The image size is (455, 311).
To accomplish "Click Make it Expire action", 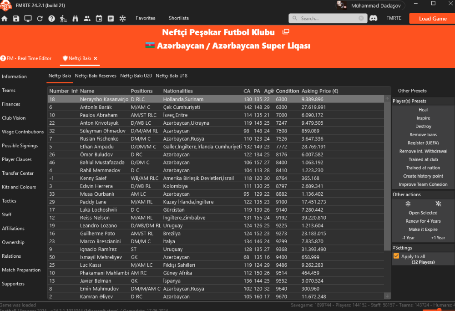I will [423, 229].
